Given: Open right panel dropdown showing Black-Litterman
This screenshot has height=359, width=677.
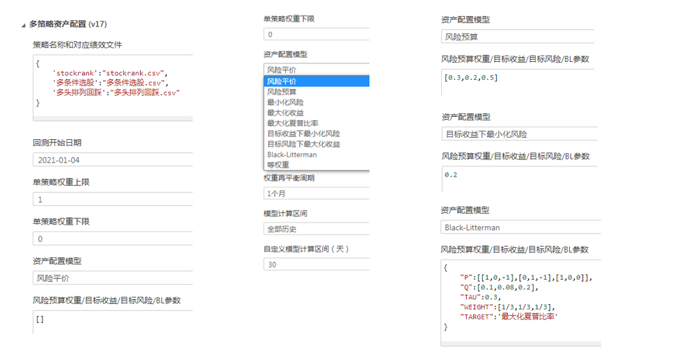Looking at the screenshot, I should (x=521, y=227).
